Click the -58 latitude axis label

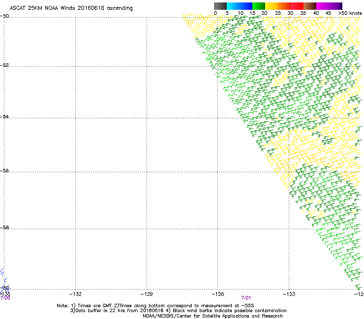4,228
